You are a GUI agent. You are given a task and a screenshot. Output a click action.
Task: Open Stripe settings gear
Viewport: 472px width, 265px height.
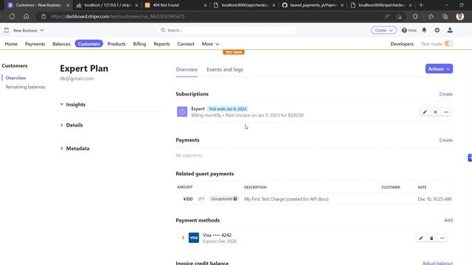tap(437, 30)
